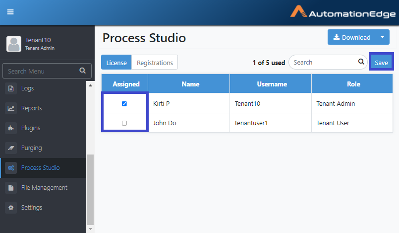Click the sidebar scrollbar thumb

(x=90, y=190)
